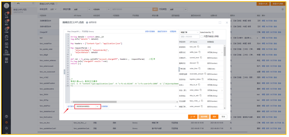Click the field list vertical scrollbar
289x137 pixels.
click(x=225, y=51)
